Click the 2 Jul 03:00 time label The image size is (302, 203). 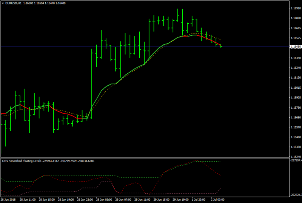tap(218, 200)
